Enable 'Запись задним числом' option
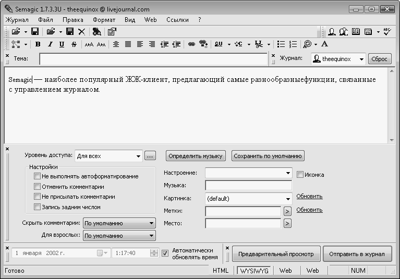The image size is (400, 279). (x=37, y=207)
